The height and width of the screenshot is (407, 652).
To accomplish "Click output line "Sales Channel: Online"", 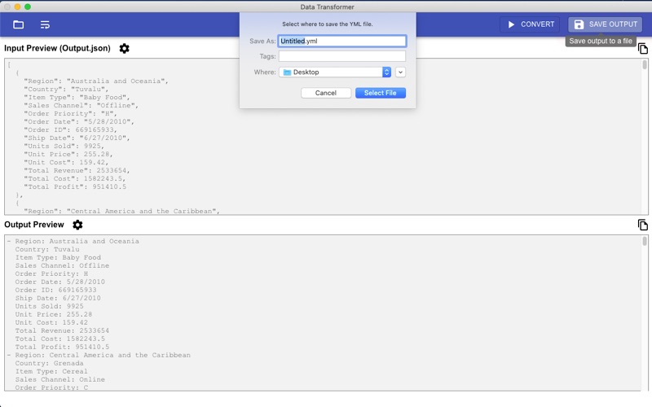I will point(59,379).
